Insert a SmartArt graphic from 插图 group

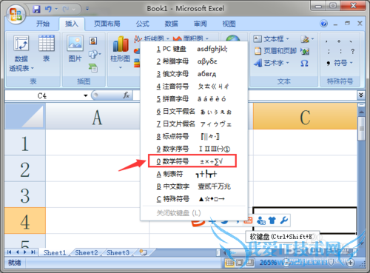[x=93, y=68]
